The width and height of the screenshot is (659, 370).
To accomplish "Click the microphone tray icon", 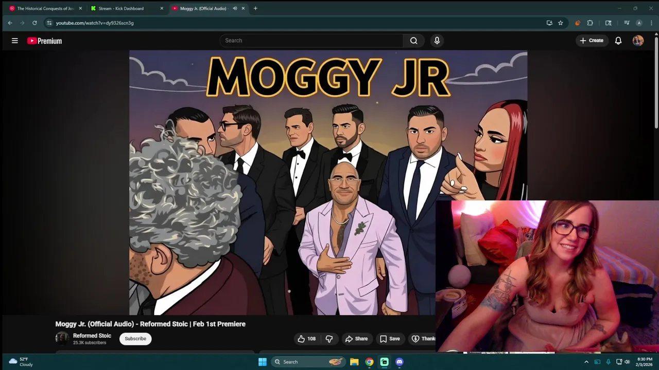I will pyautogui.click(x=608, y=362).
